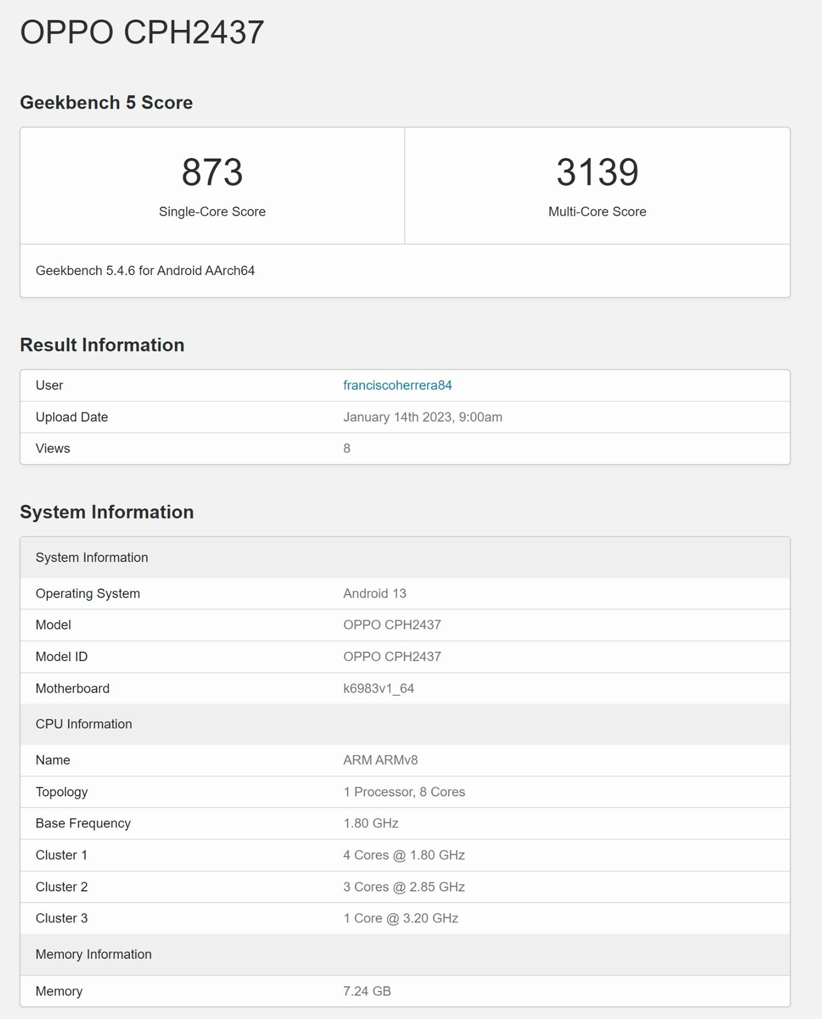Select the Geekbench 5.4.6 version text
Viewport: 822px width, 1019px height.
pyautogui.click(x=145, y=270)
